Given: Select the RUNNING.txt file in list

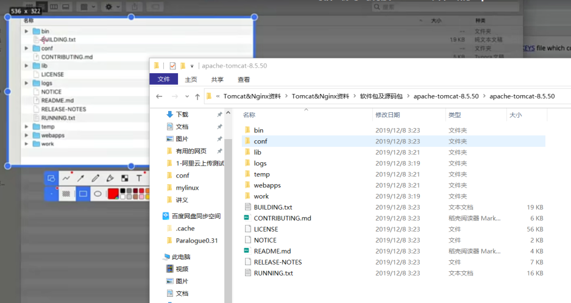Looking at the screenshot, I should click(273, 273).
